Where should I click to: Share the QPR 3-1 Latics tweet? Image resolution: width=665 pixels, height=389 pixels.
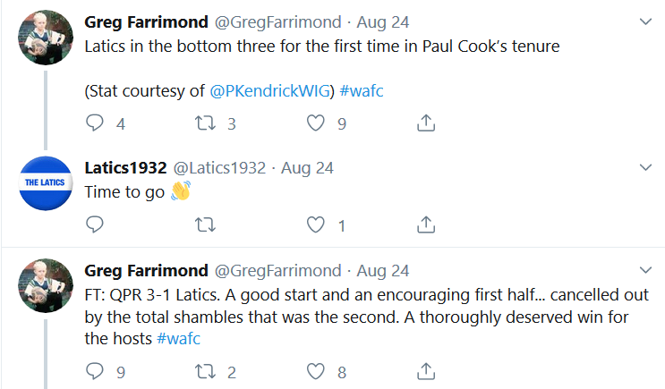click(x=427, y=370)
